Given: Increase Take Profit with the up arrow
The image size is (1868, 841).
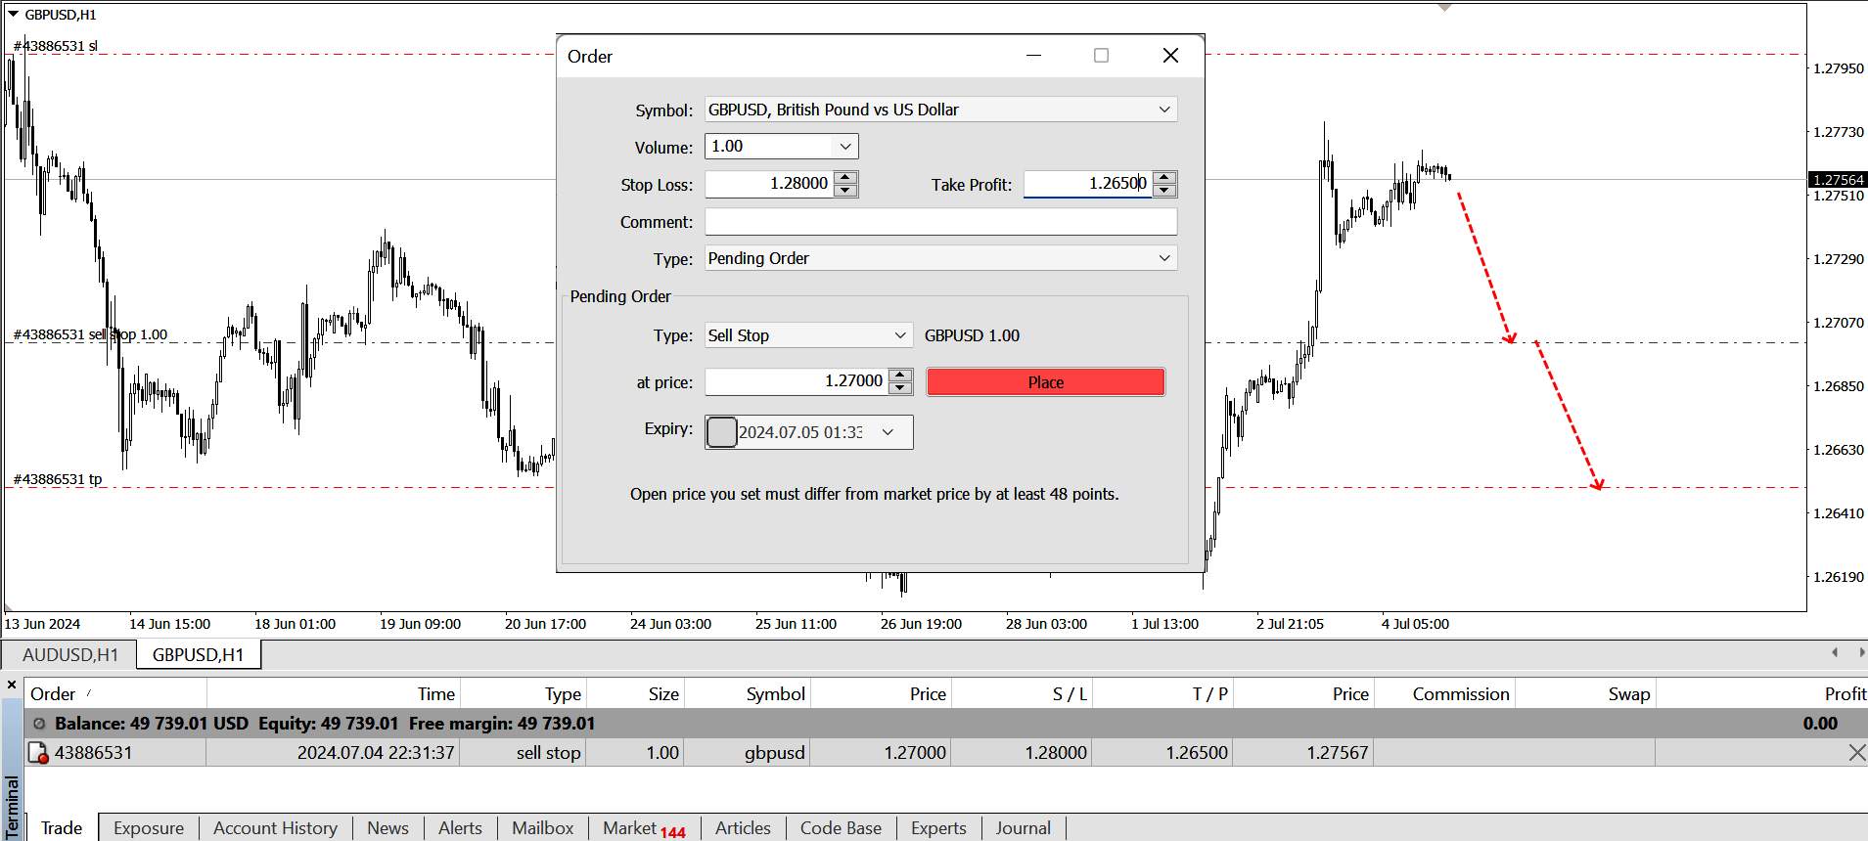Looking at the screenshot, I should (1164, 177).
